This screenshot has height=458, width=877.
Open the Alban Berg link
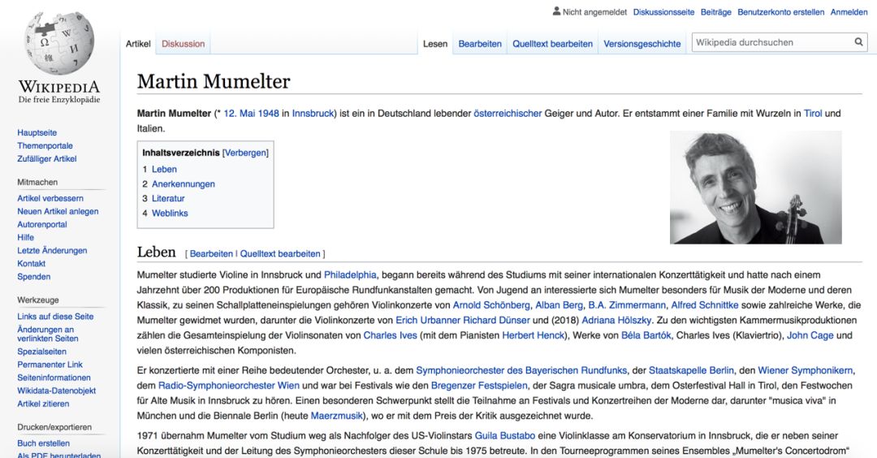pyautogui.click(x=559, y=305)
